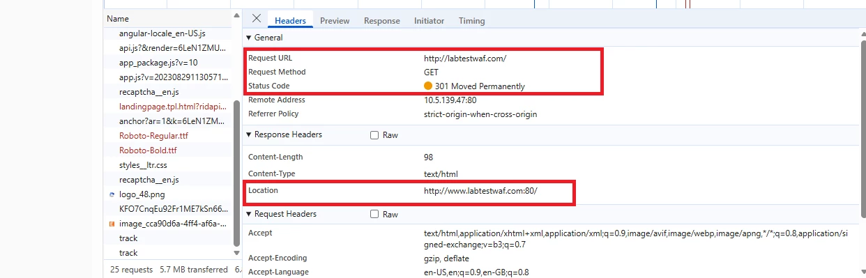Select Roboto-Regular.ttf request
This screenshot has height=278, width=866.
click(x=167, y=136)
